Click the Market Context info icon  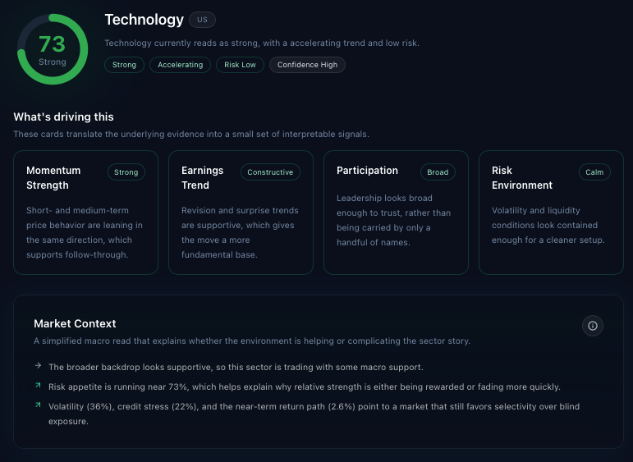[x=592, y=326]
